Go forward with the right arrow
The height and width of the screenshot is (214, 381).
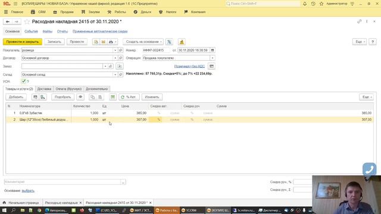click(x=17, y=21)
